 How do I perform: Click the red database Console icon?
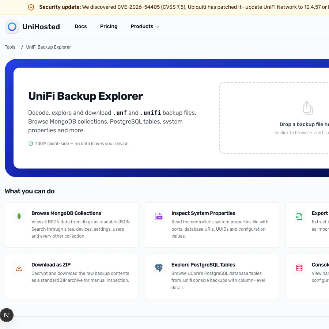[x=299, y=268]
